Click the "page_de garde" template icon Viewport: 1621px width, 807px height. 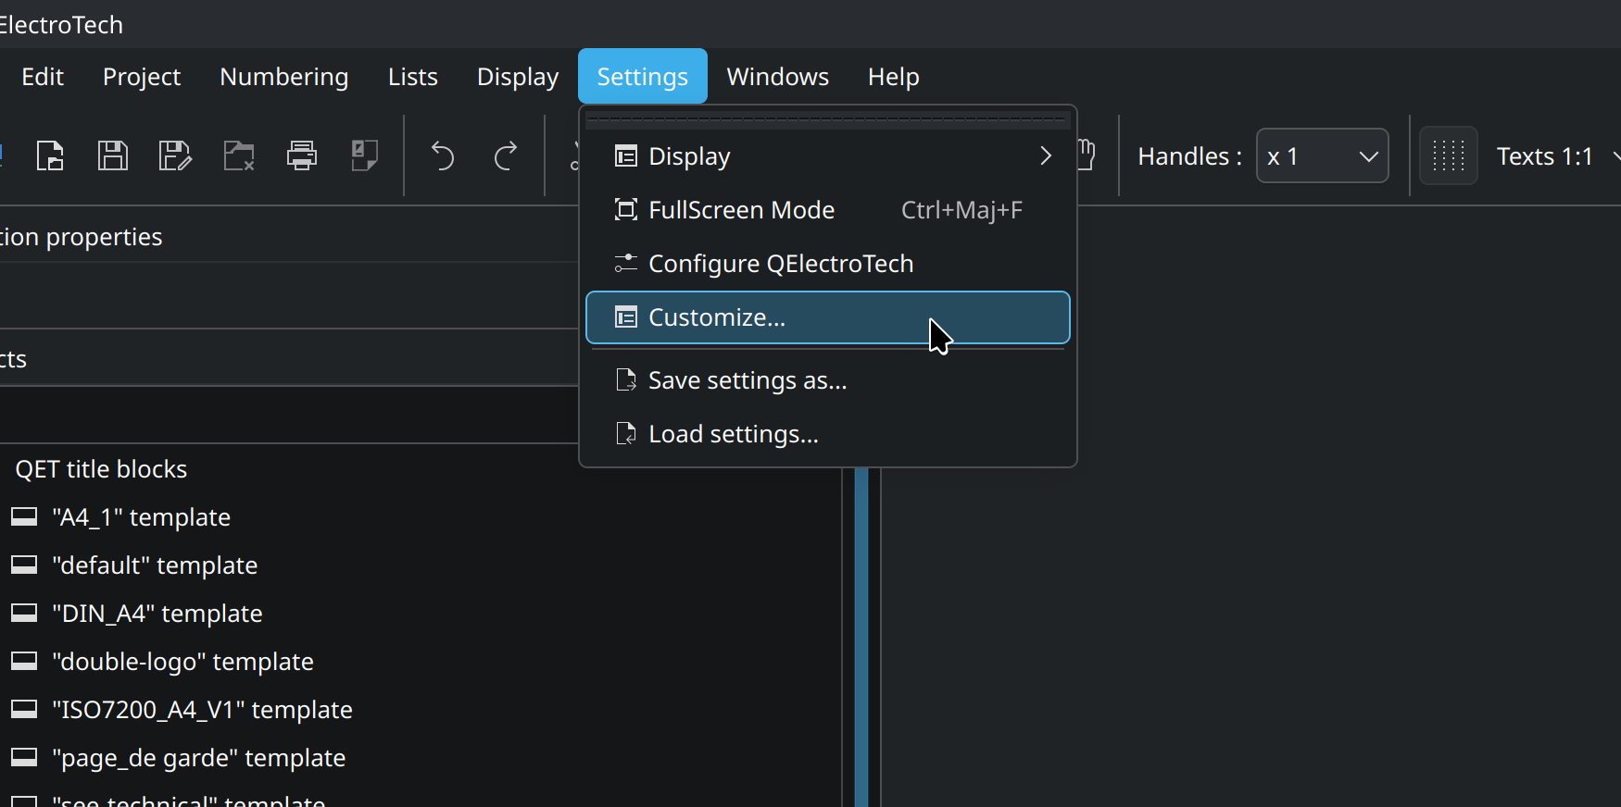pos(24,757)
